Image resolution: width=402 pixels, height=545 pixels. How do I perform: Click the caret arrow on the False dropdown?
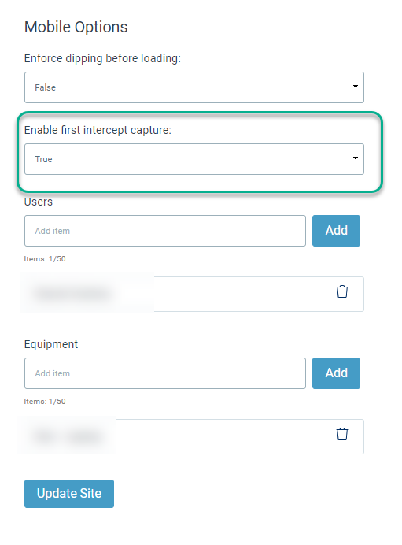[x=355, y=86]
